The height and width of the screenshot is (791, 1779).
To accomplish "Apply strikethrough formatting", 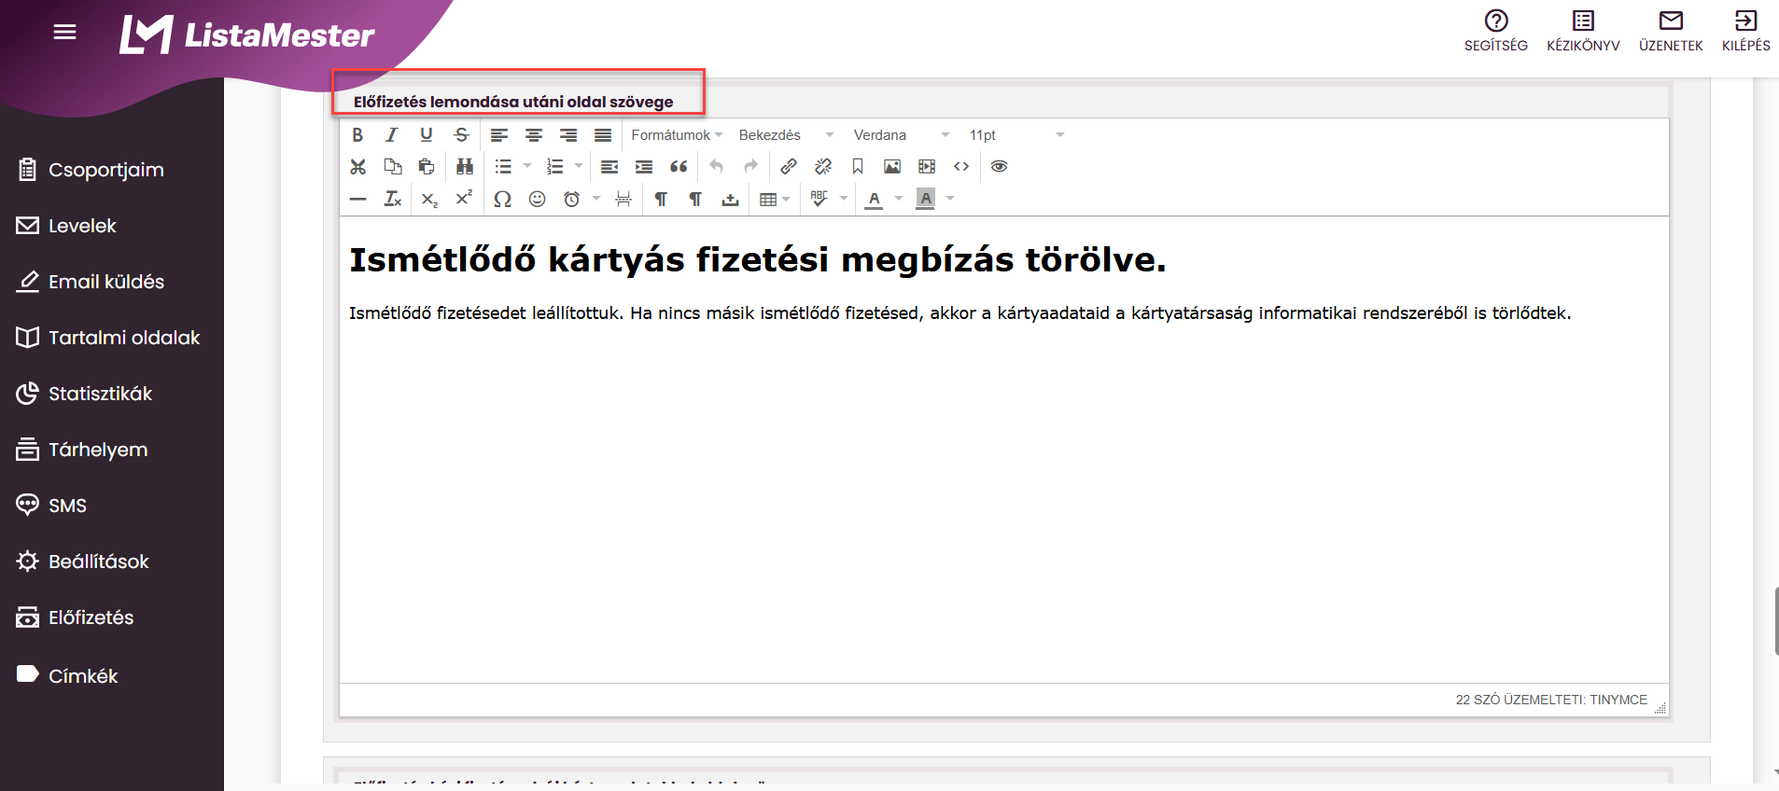I will click(461, 135).
